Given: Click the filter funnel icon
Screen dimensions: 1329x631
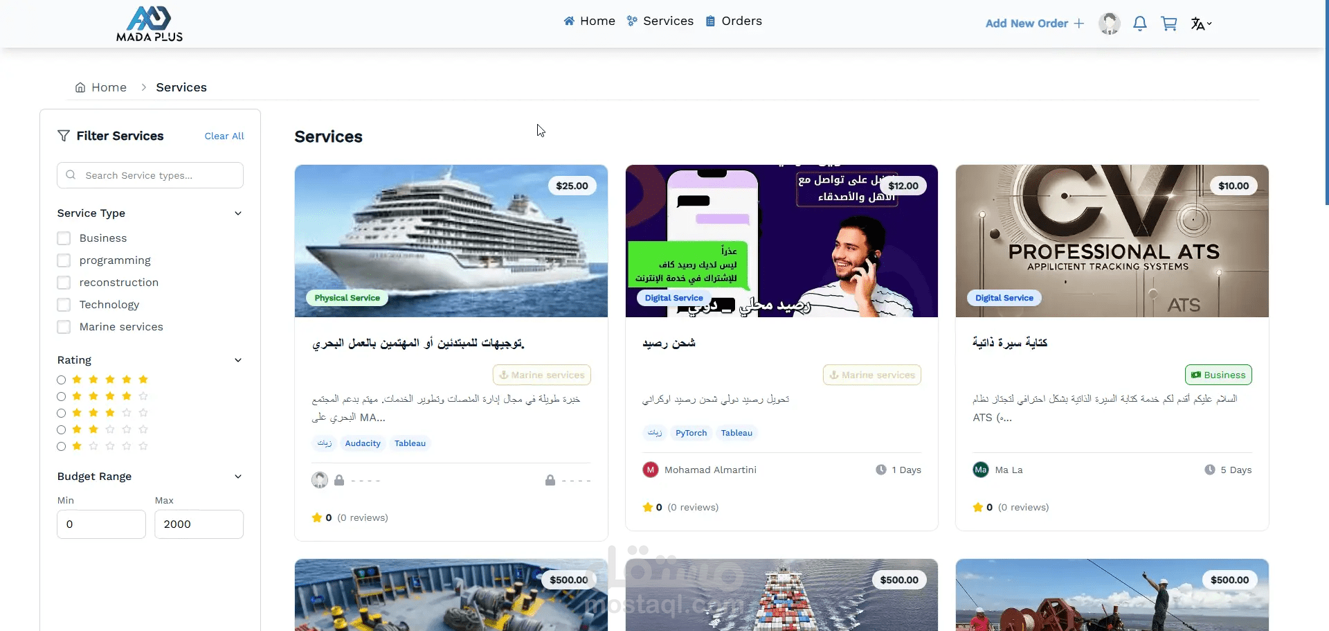Looking at the screenshot, I should coord(64,136).
